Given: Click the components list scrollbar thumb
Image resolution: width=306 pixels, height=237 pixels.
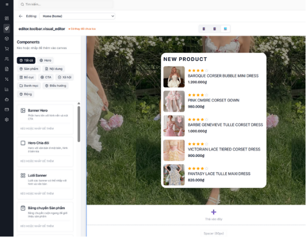Looking at the screenshot, I should [79, 124].
